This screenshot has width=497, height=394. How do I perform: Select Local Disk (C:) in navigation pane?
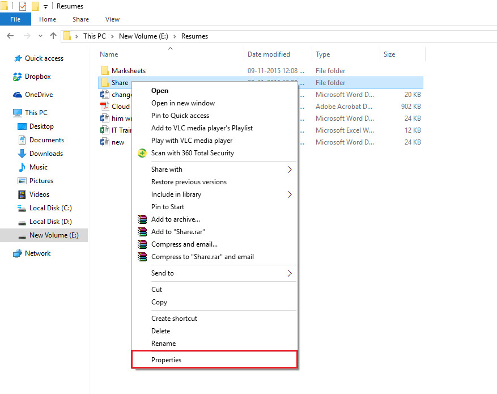(50, 208)
